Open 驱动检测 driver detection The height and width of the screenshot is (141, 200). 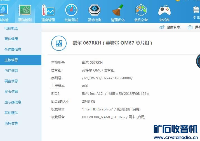click(95, 13)
